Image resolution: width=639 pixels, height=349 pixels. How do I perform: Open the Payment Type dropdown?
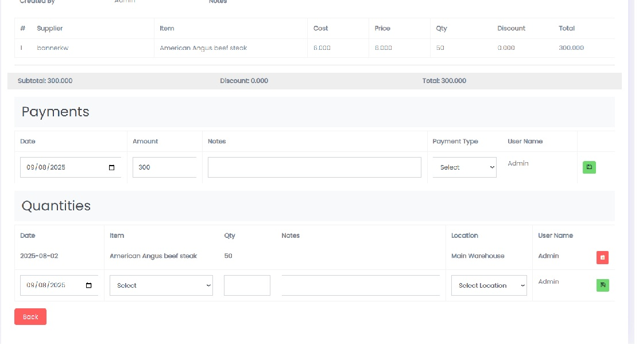coord(464,167)
